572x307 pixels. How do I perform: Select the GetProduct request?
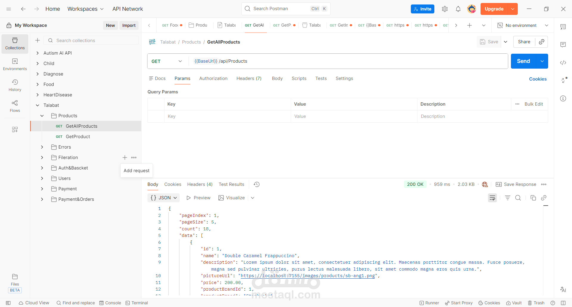(78, 137)
